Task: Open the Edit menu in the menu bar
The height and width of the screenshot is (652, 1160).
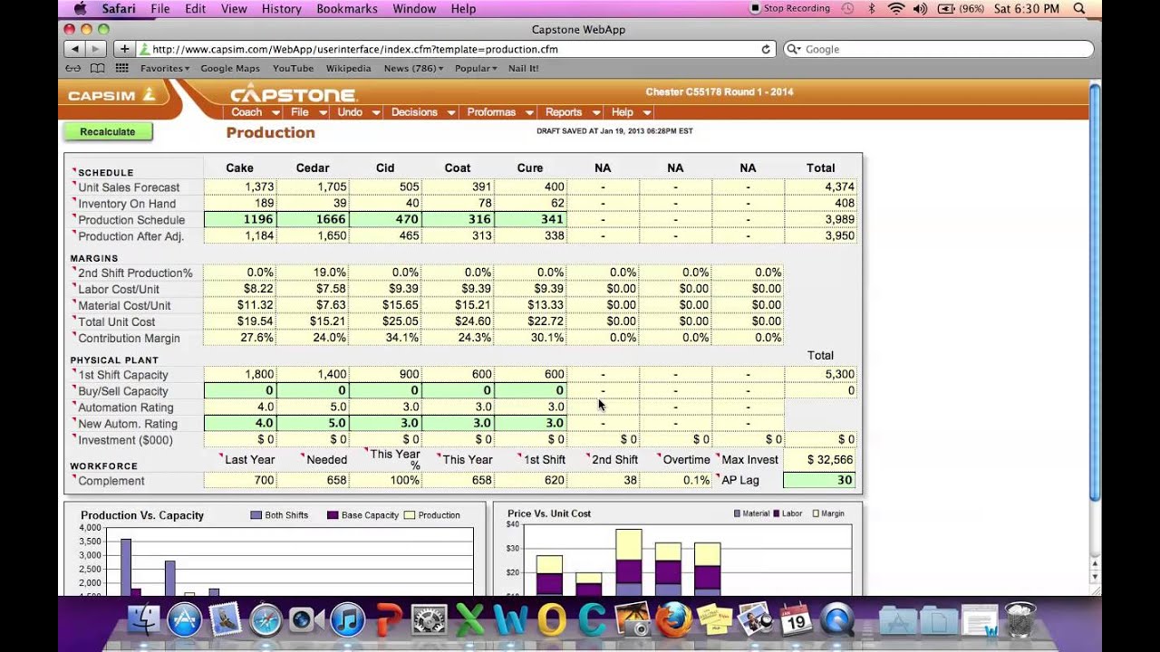Action: [195, 8]
